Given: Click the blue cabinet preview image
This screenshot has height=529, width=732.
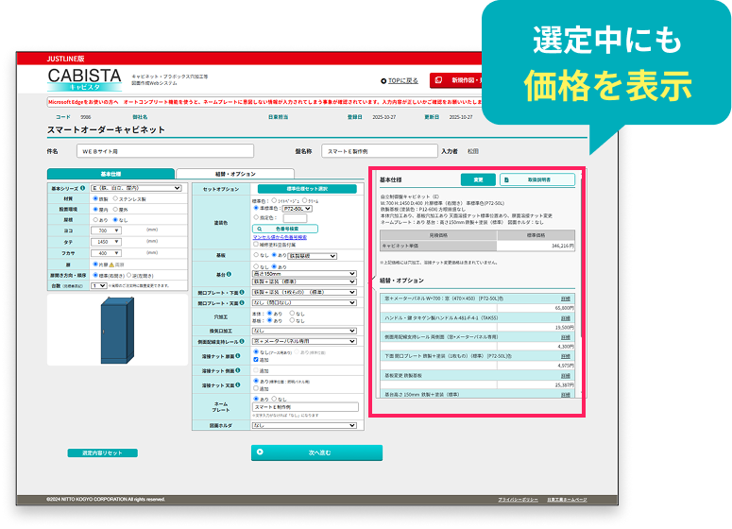Looking at the screenshot, I should (117, 330).
